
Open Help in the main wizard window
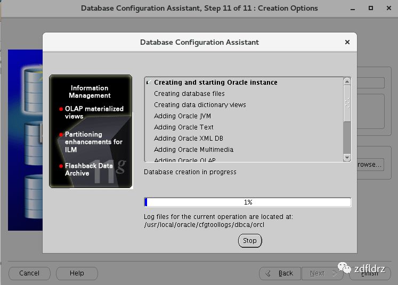[77, 273]
